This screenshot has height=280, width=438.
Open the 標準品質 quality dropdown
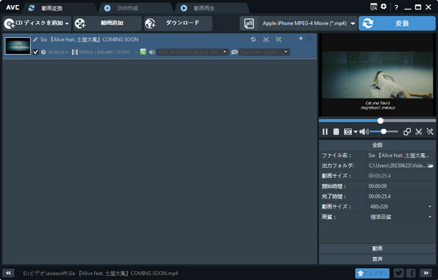click(401, 217)
